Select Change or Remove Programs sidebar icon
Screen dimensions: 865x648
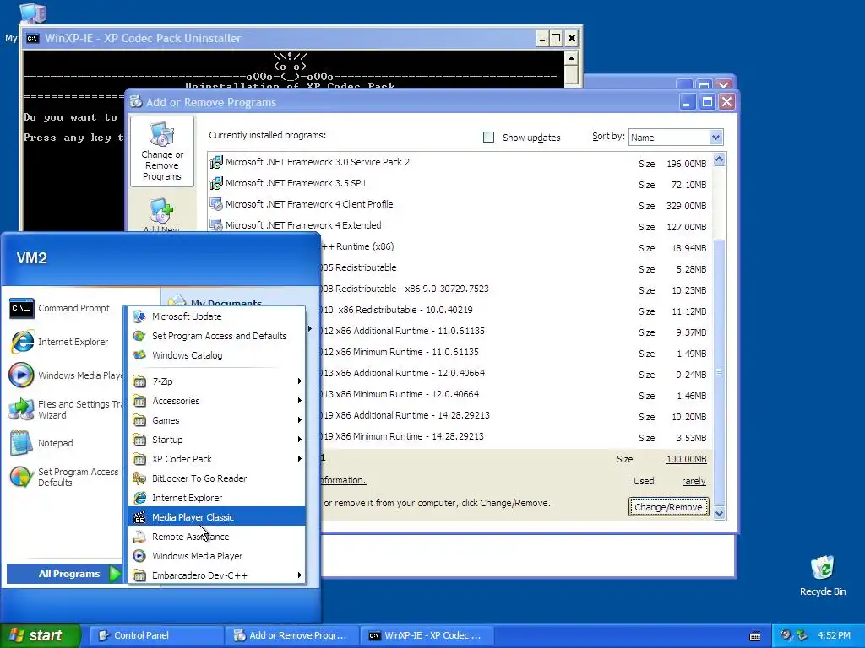tap(162, 152)
